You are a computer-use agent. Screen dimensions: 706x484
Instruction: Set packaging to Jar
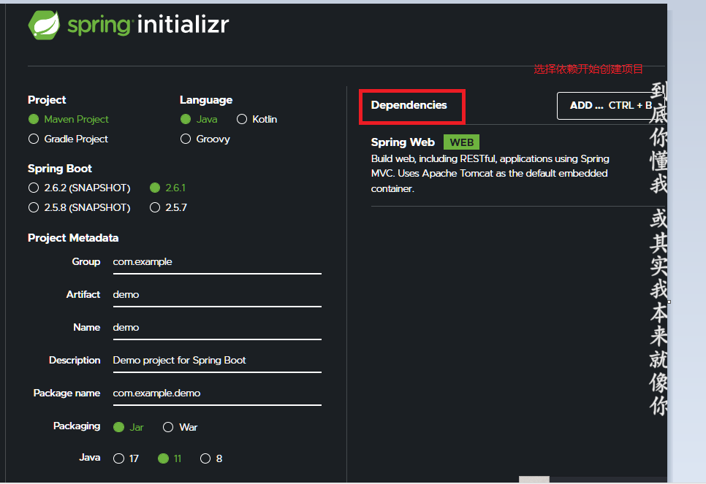119,427
